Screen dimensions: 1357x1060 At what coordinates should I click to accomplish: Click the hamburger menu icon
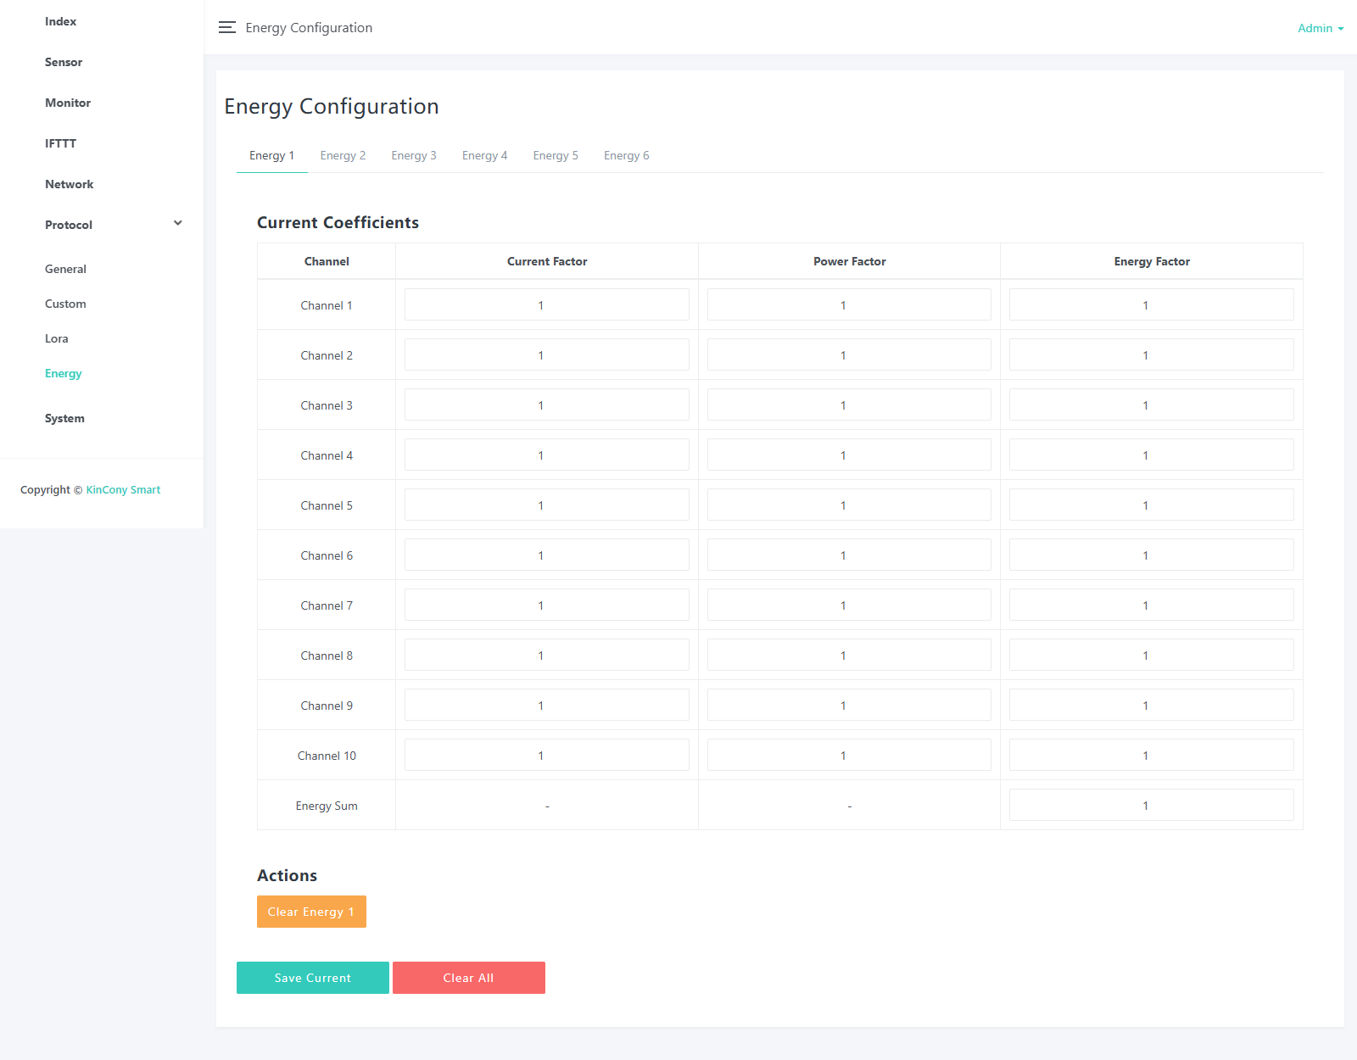tap(226, 27)
